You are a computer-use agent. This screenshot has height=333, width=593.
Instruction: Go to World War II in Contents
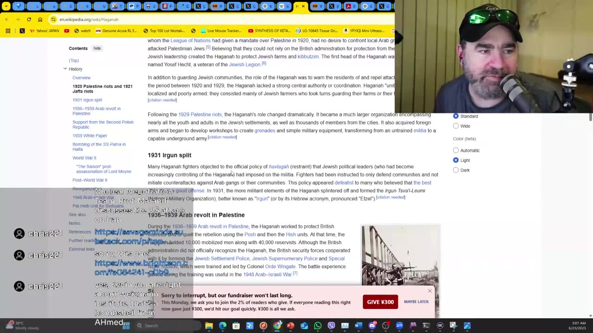pos(84,158)
